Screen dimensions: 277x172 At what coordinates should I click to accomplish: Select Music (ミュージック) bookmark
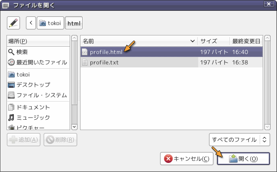tap(38, 118)
